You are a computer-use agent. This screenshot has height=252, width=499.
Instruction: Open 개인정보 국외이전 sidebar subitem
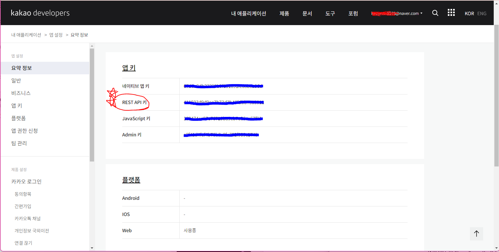click(x=32, y=231)
